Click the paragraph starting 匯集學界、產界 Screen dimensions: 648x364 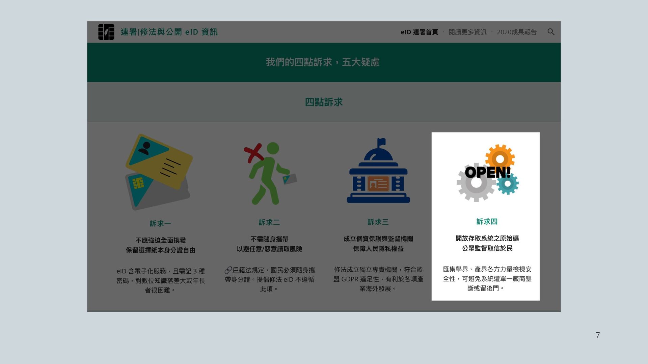tap(487, 279)
